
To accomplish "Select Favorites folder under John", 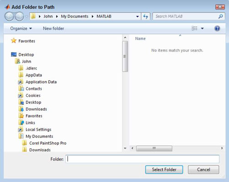I will click(x=34, y=116).
